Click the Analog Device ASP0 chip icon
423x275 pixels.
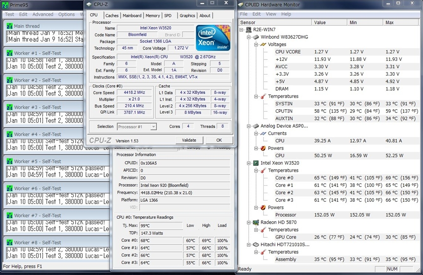coord(256,126)
